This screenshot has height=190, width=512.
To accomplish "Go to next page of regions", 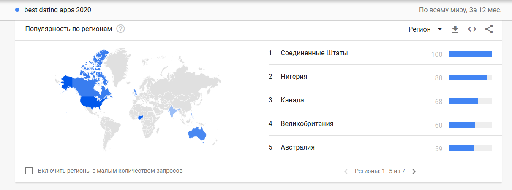I will coord(414,171).
